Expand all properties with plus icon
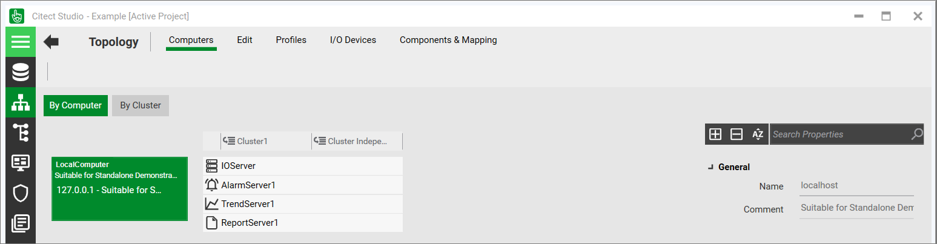The image size is (937, 244). click(715, 134)
